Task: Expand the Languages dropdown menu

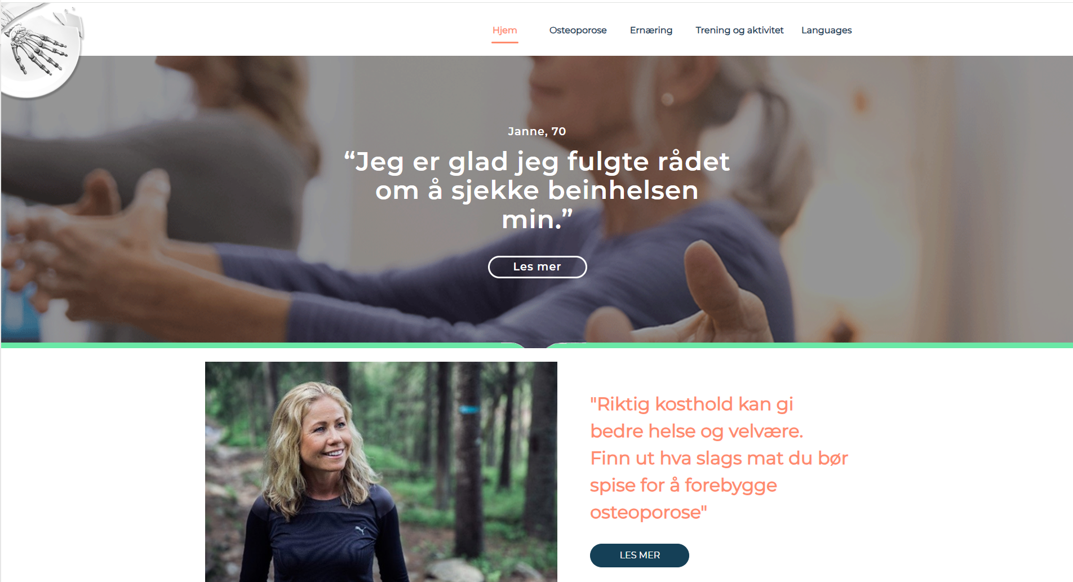Action: [x=826, y=30]
